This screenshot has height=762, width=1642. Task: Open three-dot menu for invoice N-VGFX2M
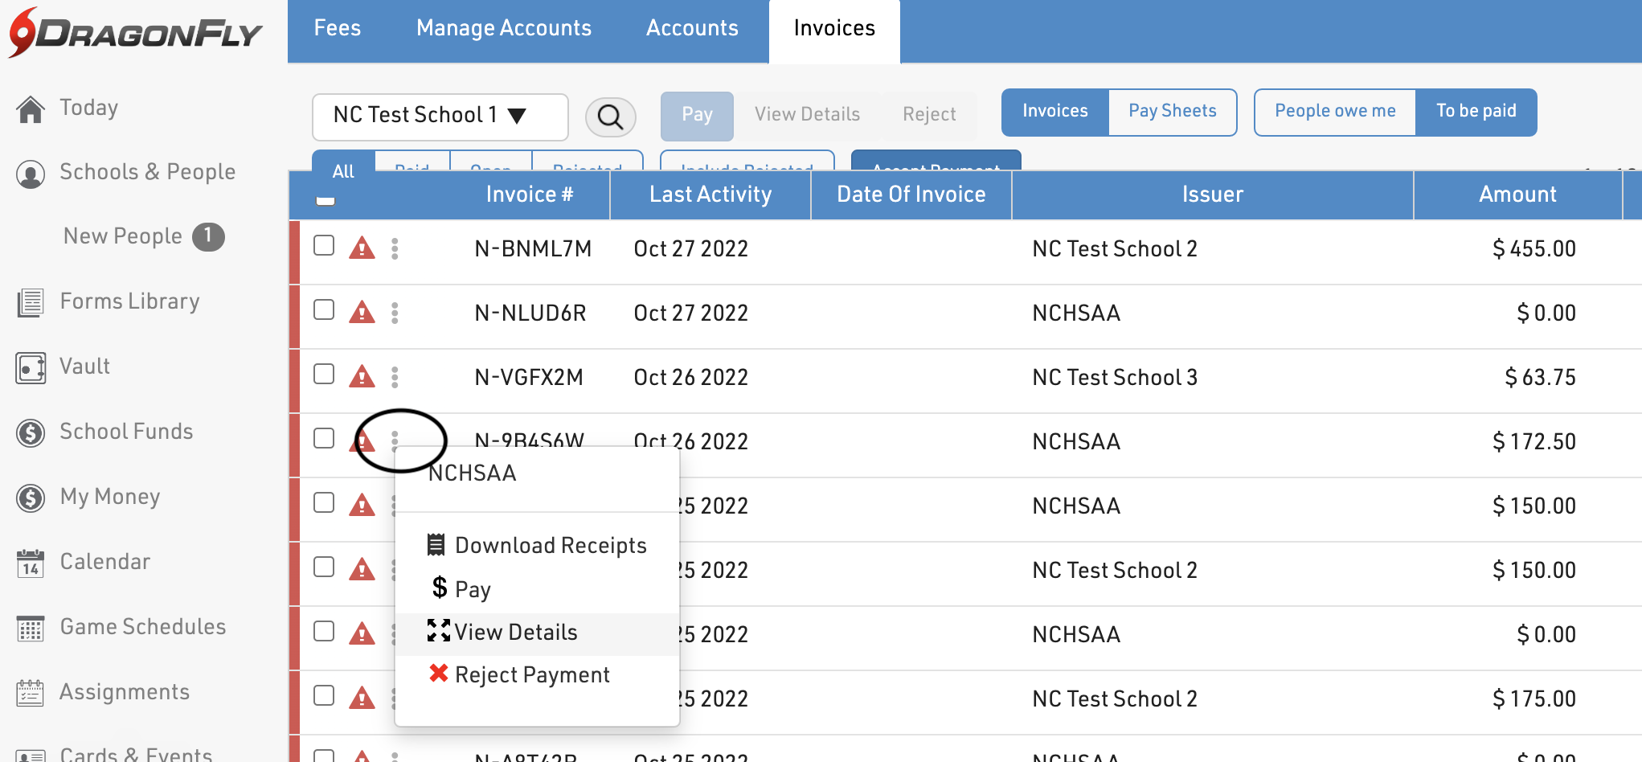tap(395, 377)
